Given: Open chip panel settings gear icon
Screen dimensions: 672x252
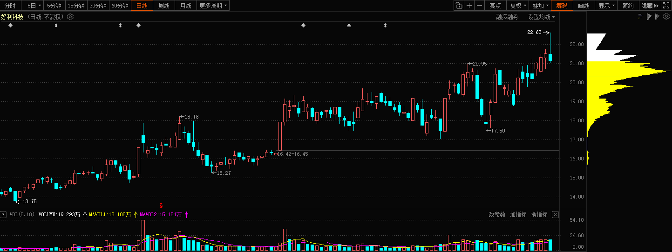Looking at the screenshot, I should click(666, 17).
